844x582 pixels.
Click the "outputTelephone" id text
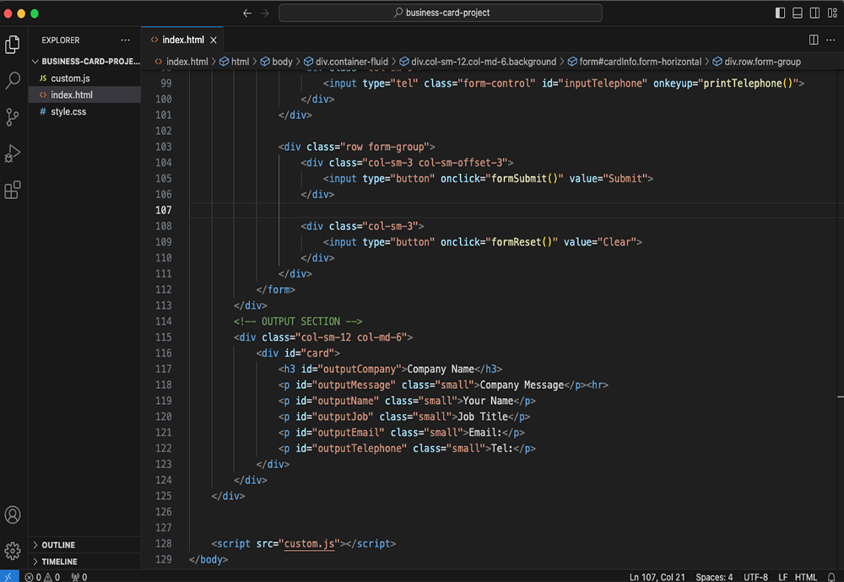[x=360, y=449]
